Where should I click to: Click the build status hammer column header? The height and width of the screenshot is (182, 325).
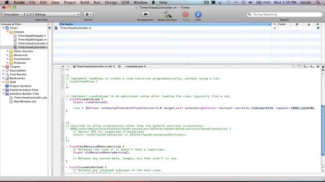pyautogui.click(x=274, y=24)
